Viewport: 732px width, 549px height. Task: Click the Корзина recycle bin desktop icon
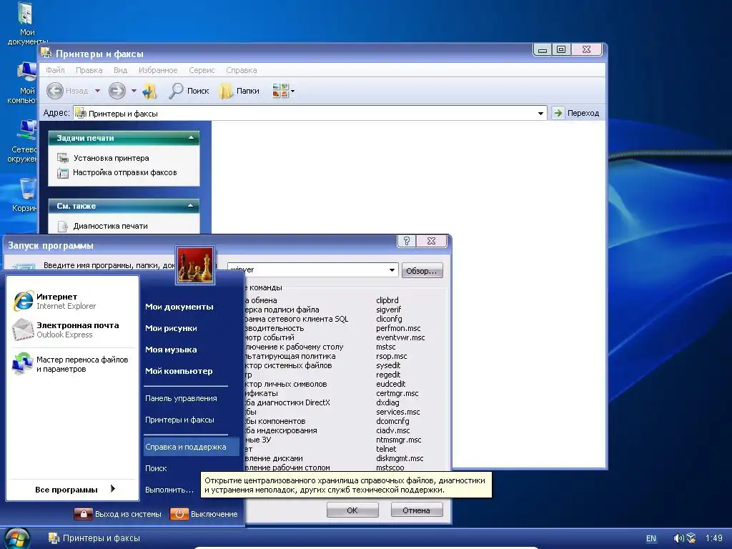click(x=26, y=195)
